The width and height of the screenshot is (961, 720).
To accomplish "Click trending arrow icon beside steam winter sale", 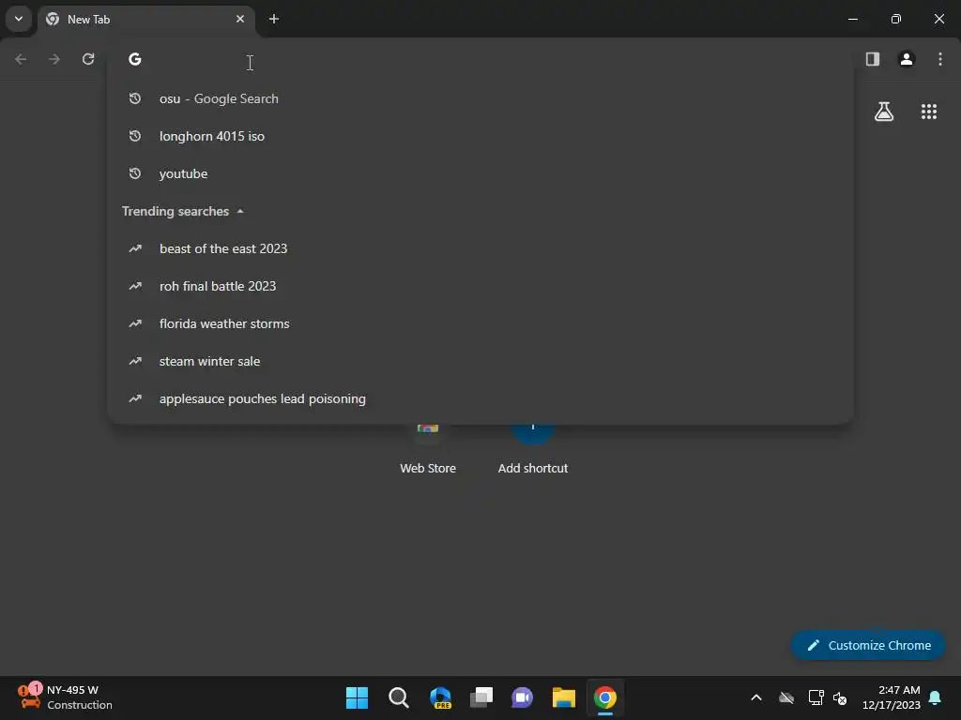I will [x=135, y=361].
